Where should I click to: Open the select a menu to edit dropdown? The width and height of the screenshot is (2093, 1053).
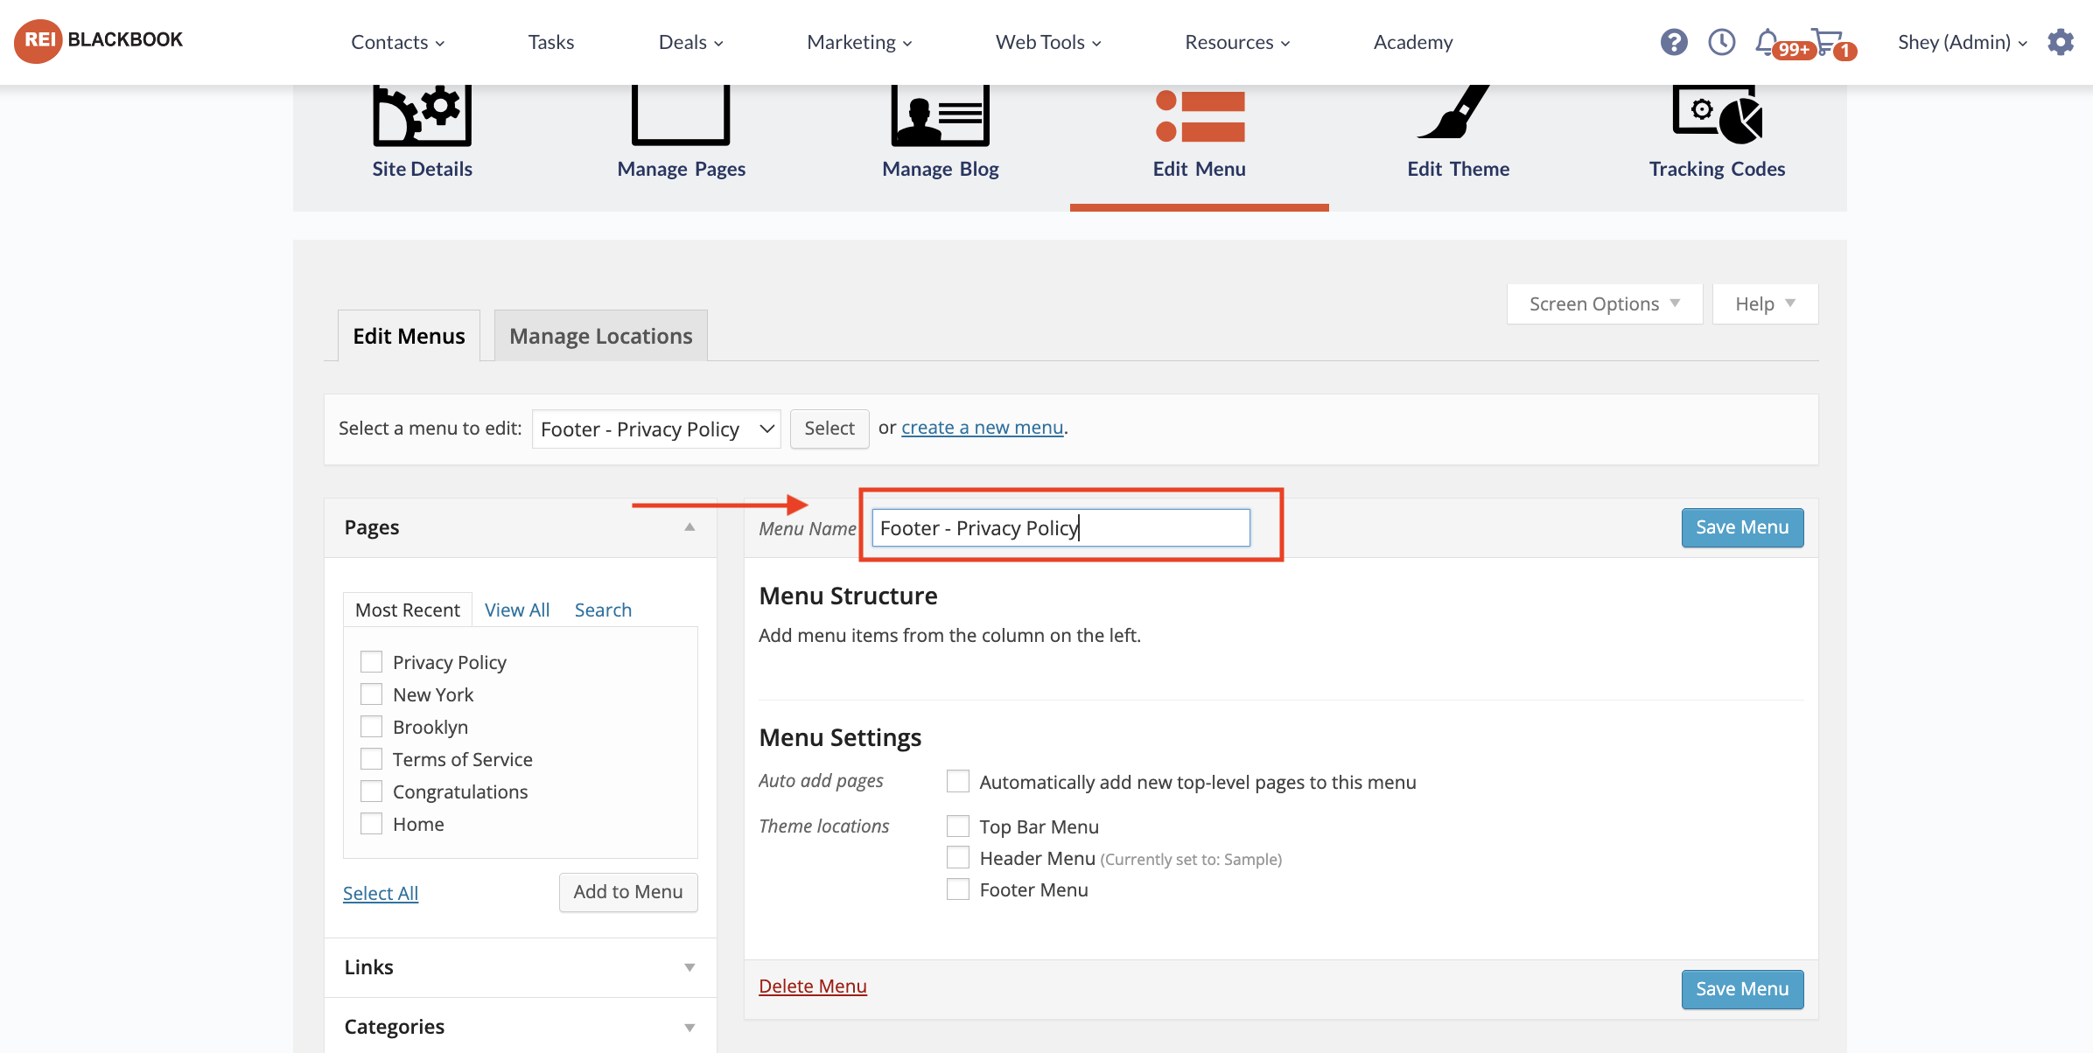[656, 429]
